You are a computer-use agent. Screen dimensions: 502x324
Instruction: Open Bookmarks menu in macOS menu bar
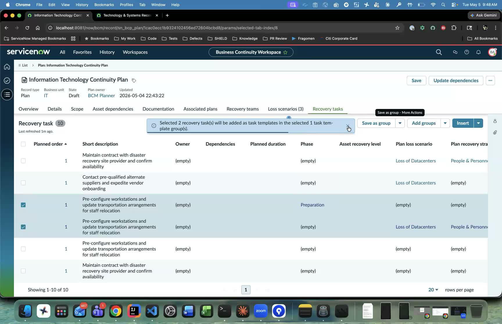pos(104,5)
